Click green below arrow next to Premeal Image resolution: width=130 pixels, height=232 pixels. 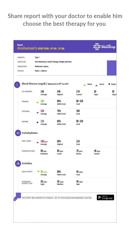38,103
